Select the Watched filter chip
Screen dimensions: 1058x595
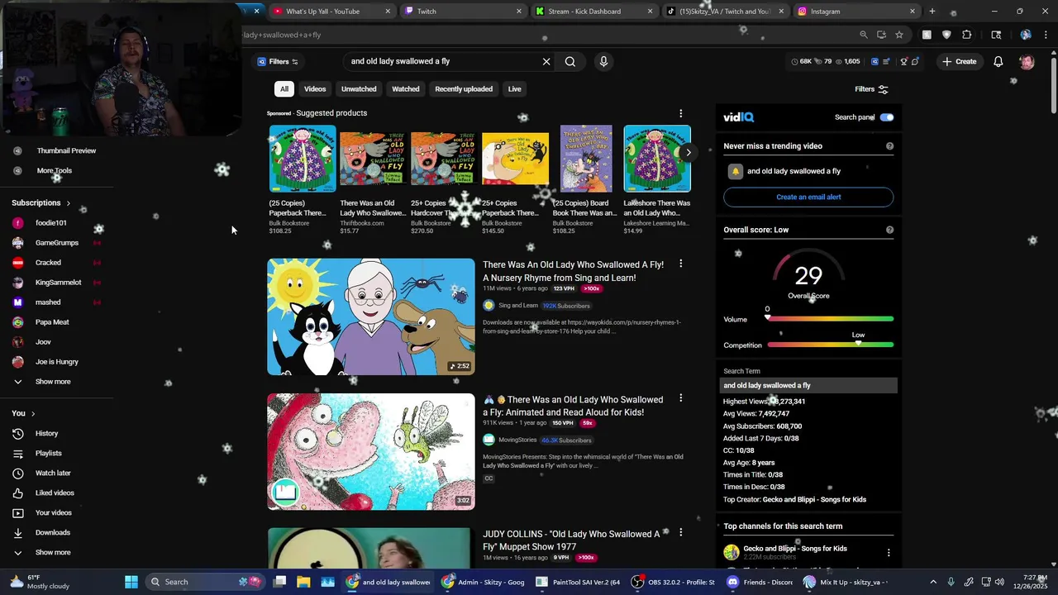(x=406, y=88)
